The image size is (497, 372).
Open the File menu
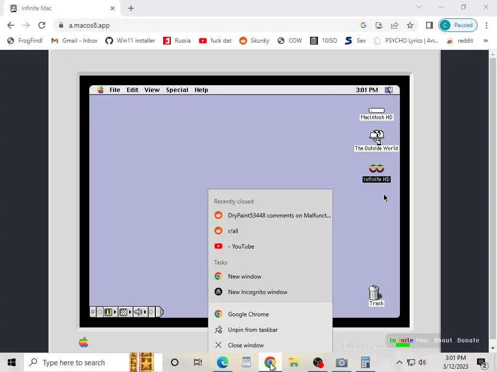115,90
